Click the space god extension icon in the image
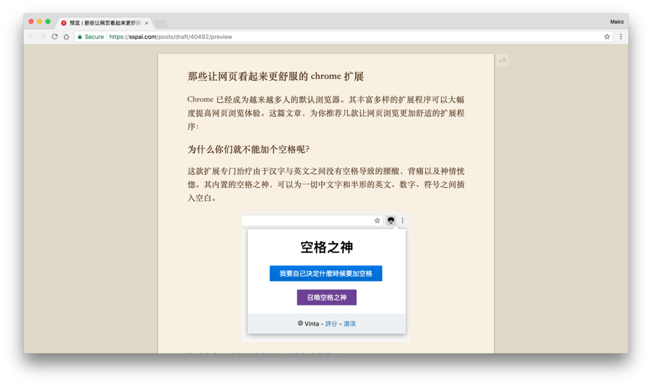 click(x=391, y=221)
